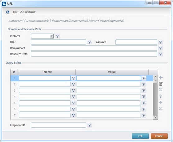Click the variable button next to Protocol

[58, 36]
